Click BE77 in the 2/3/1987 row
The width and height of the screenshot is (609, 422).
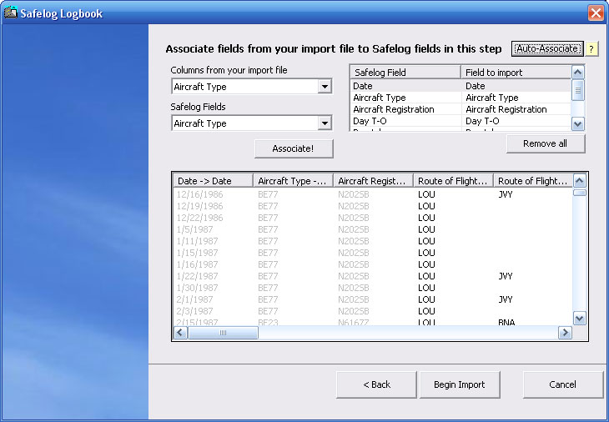(x=268, y=310)
